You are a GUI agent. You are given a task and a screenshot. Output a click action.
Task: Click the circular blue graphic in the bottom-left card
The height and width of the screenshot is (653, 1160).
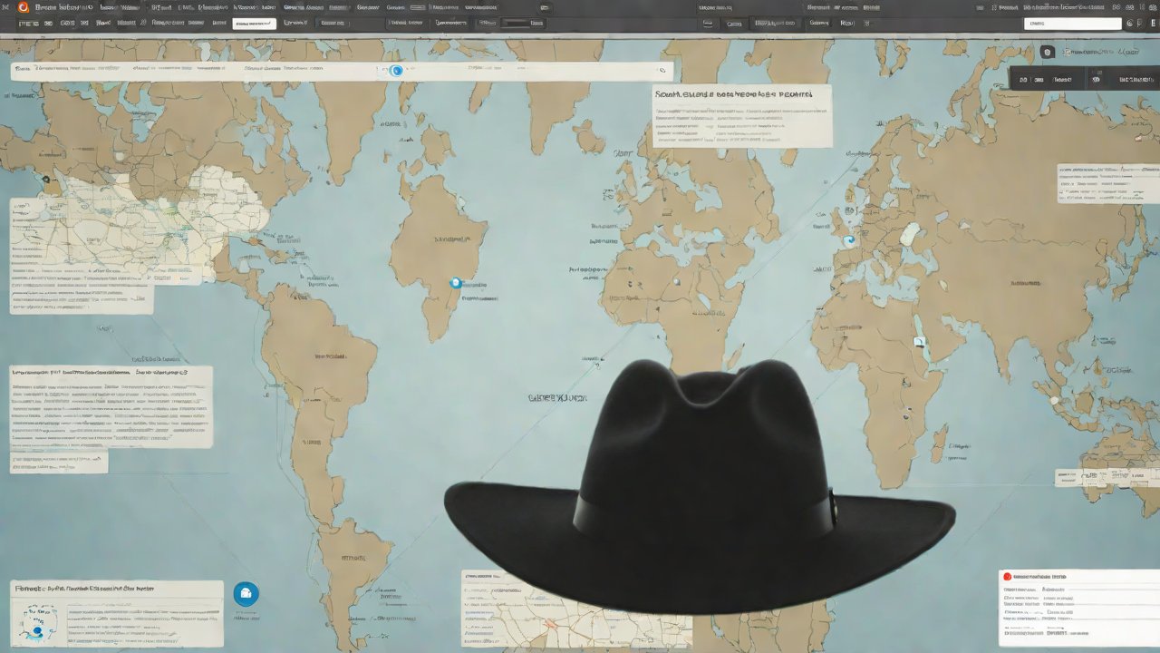[x=38, y=625]
